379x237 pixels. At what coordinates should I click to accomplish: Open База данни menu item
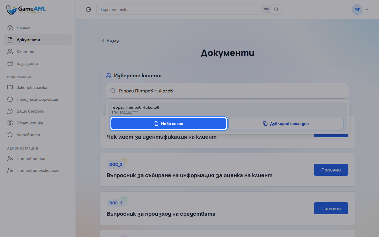(x=38, y=63)
